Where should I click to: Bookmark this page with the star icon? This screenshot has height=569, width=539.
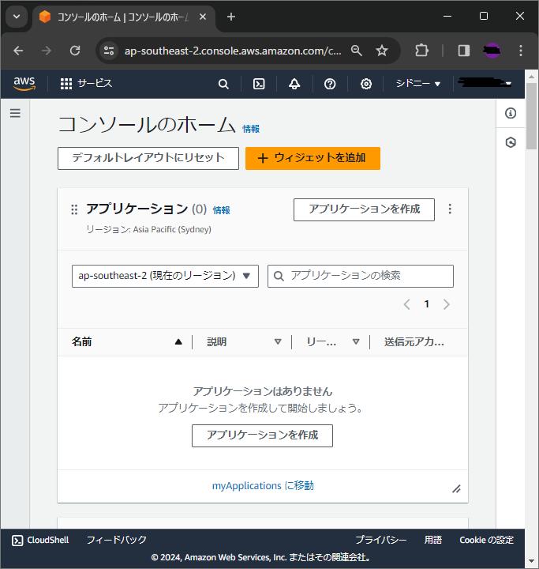pyautogui.click(x=382, y=51)
